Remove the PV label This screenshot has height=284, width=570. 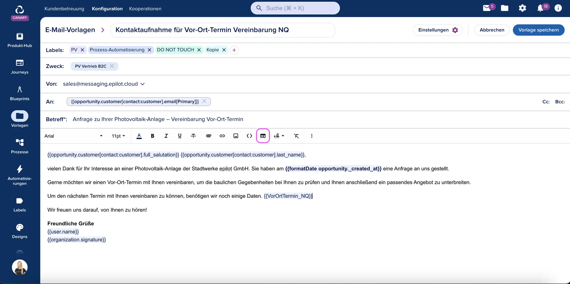82,50
